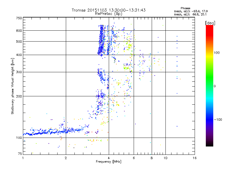
Task: Click the 'mean, sd,X: 86.8, 25.1' line
Action: click(190, 15)
